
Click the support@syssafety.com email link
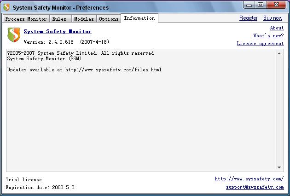tap(255, 187)
